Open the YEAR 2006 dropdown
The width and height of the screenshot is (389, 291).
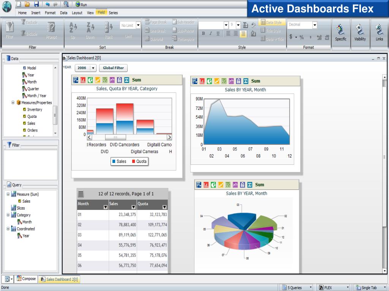(93, 68)
